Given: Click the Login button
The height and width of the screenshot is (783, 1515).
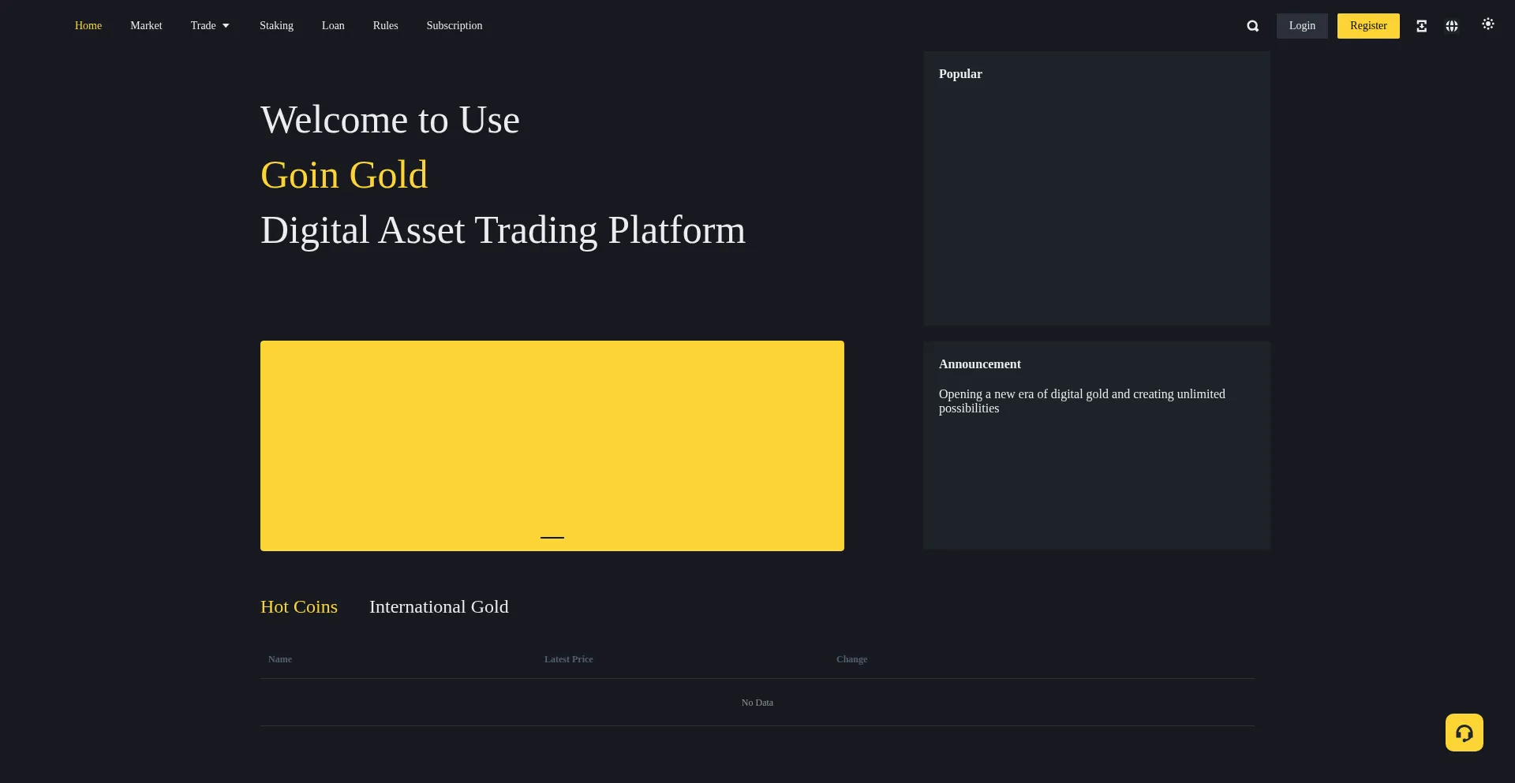Looking at the screenshot, I should 1302,26.
